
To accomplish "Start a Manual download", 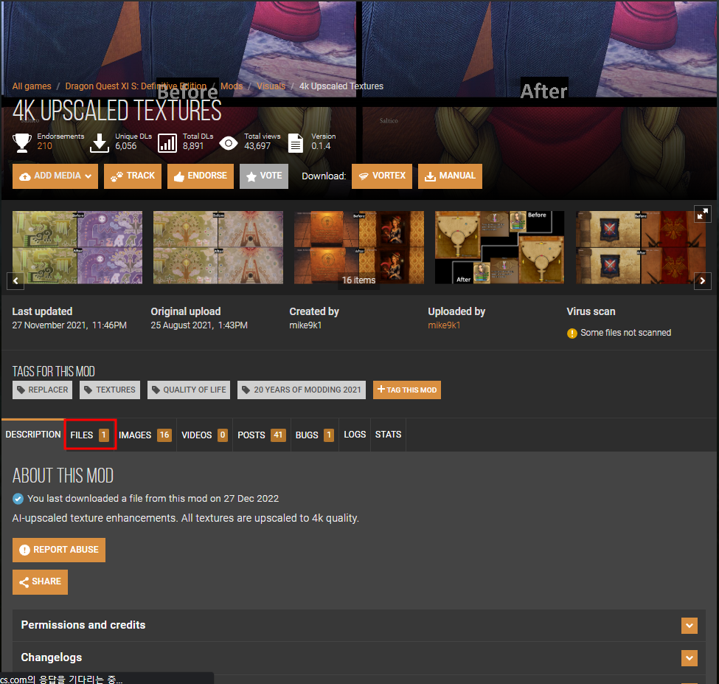I will click(450, 176).
